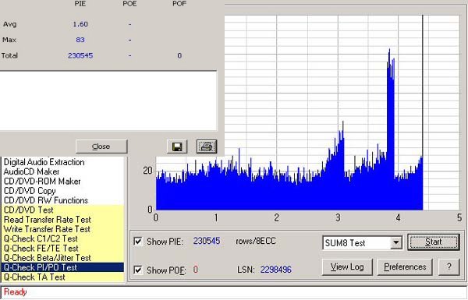Click the question mark help button
The width and height of the screenshot is (468, 300).
click(x=449, y=267)
